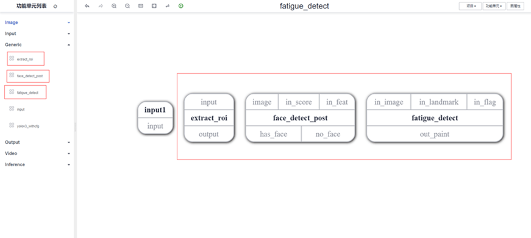Click the input port of the input1 node
The image size is (531, 238).
pos(155,126)
